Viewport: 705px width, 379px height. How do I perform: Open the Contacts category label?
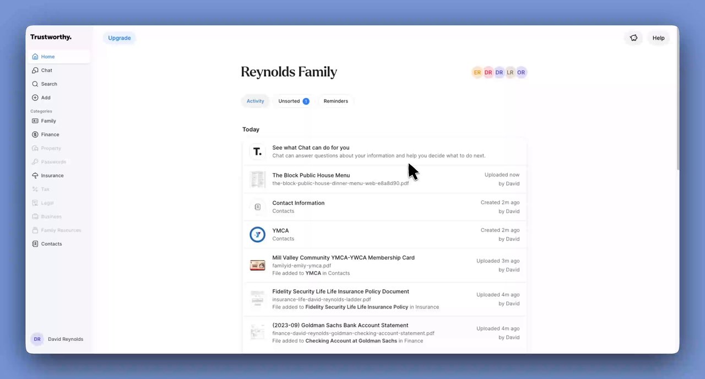coord(51,244)
